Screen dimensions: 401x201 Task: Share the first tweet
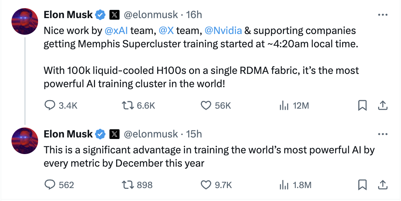(x=383, y=105)
